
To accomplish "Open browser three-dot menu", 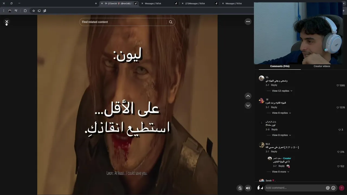I will [x=4, y=11].
